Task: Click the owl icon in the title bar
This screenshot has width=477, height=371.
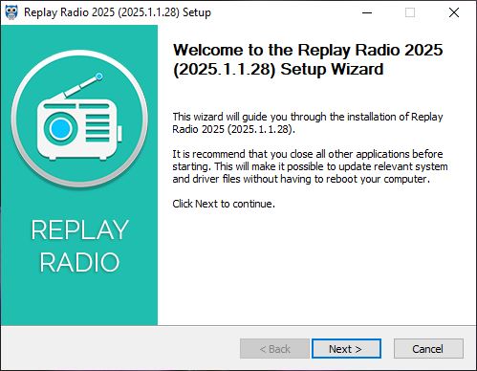Action: [x=11, y=12]
